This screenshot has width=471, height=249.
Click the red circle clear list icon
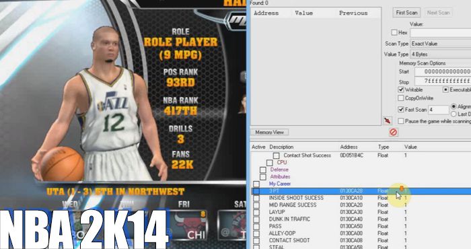[393, 132]
